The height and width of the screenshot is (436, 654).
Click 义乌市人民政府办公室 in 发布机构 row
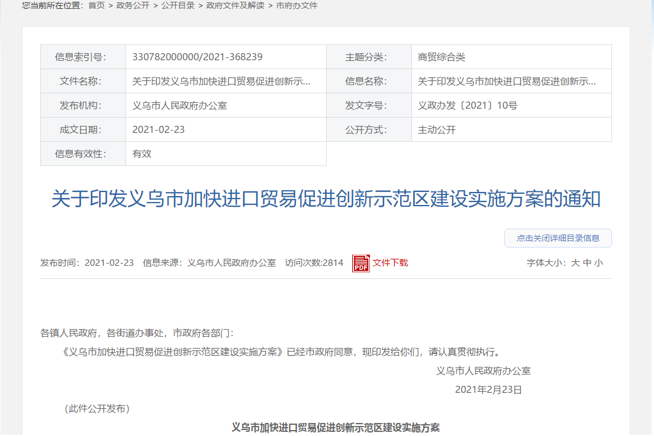coord(179,106)
